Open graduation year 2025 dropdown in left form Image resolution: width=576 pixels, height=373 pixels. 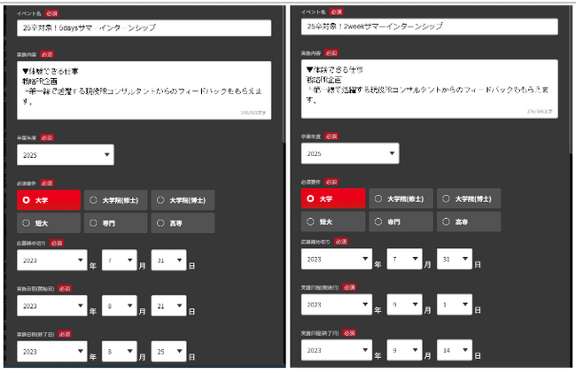click(66, 155)
